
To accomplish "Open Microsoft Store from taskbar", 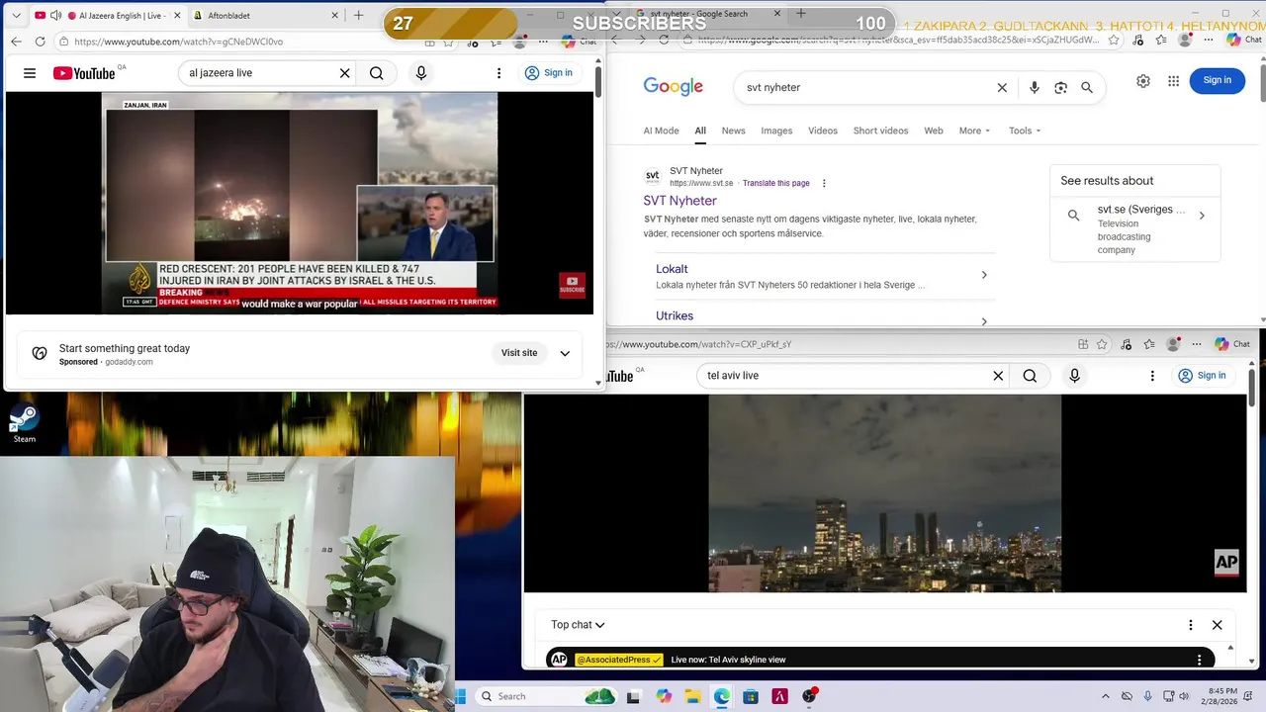I will (752, 696).
